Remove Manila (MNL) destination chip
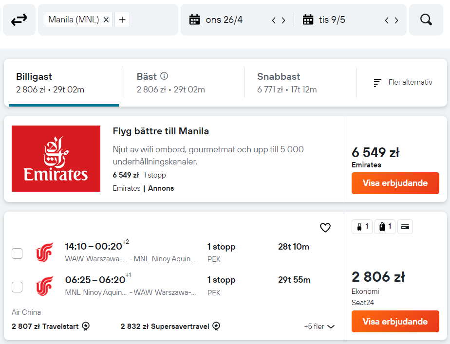 pyautogui.click(x=106, y=19)
